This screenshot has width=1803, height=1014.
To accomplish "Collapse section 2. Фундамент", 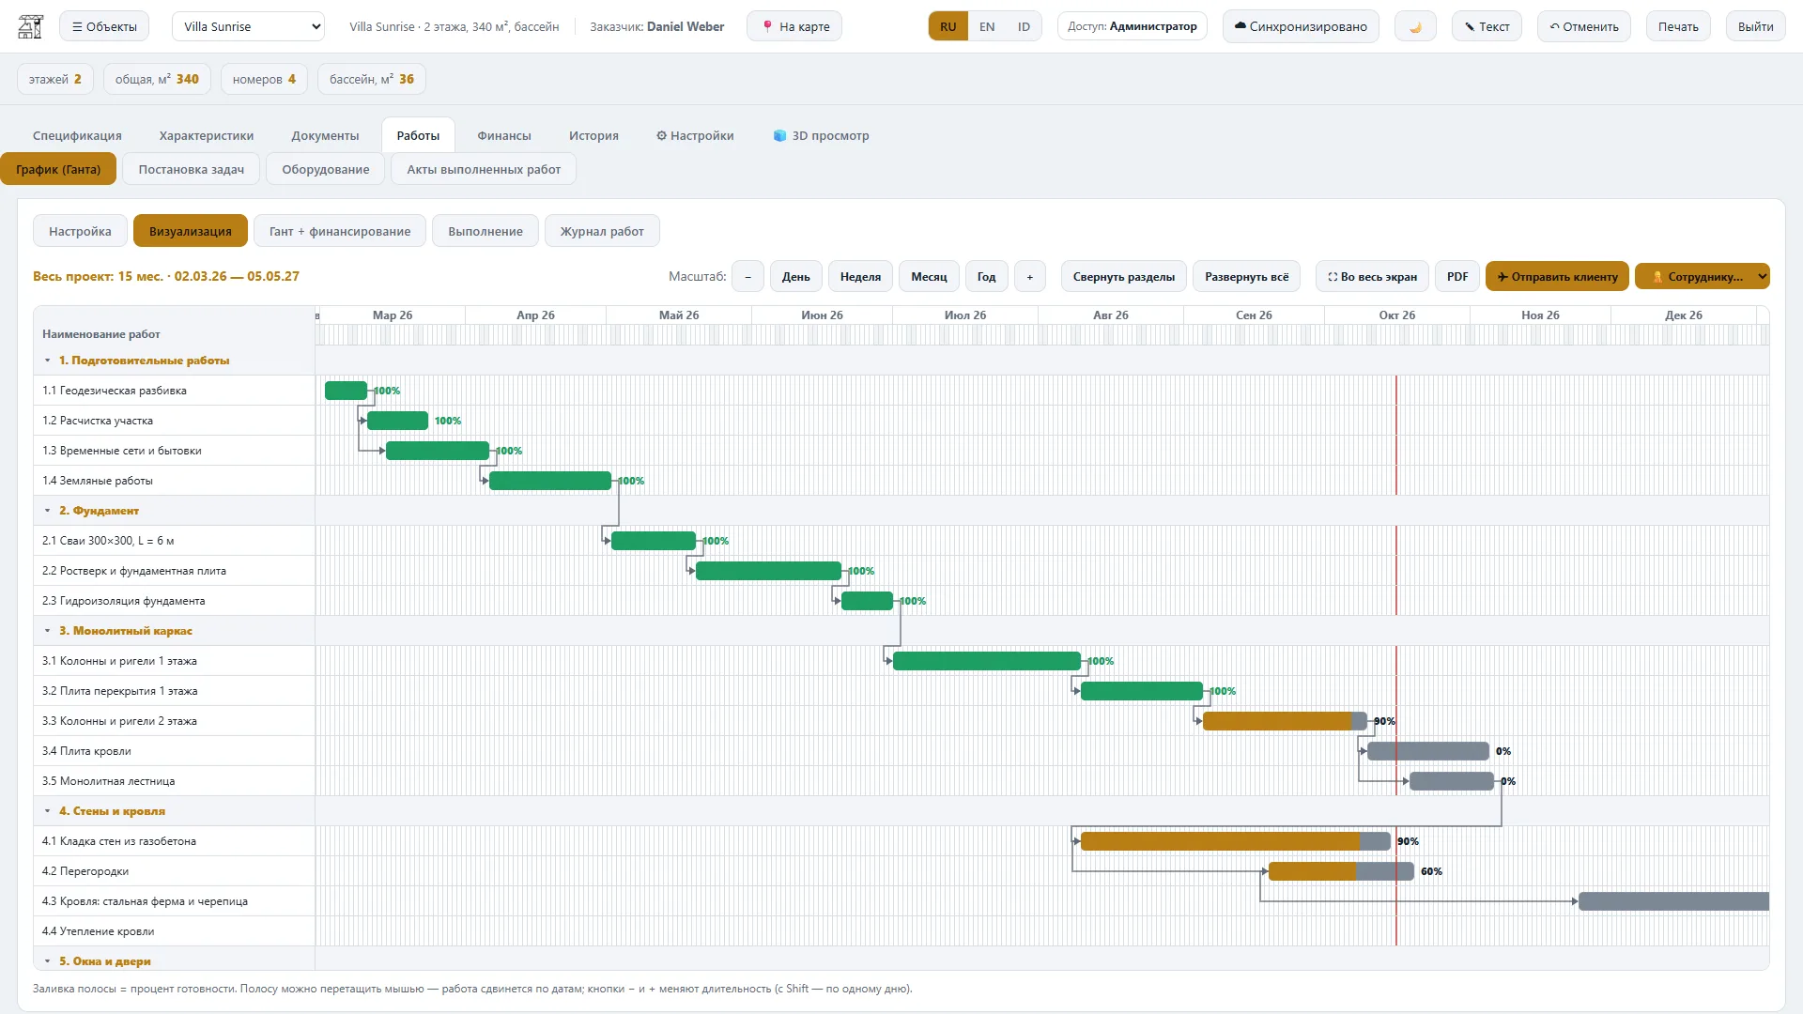I will (x=48, y=511).
